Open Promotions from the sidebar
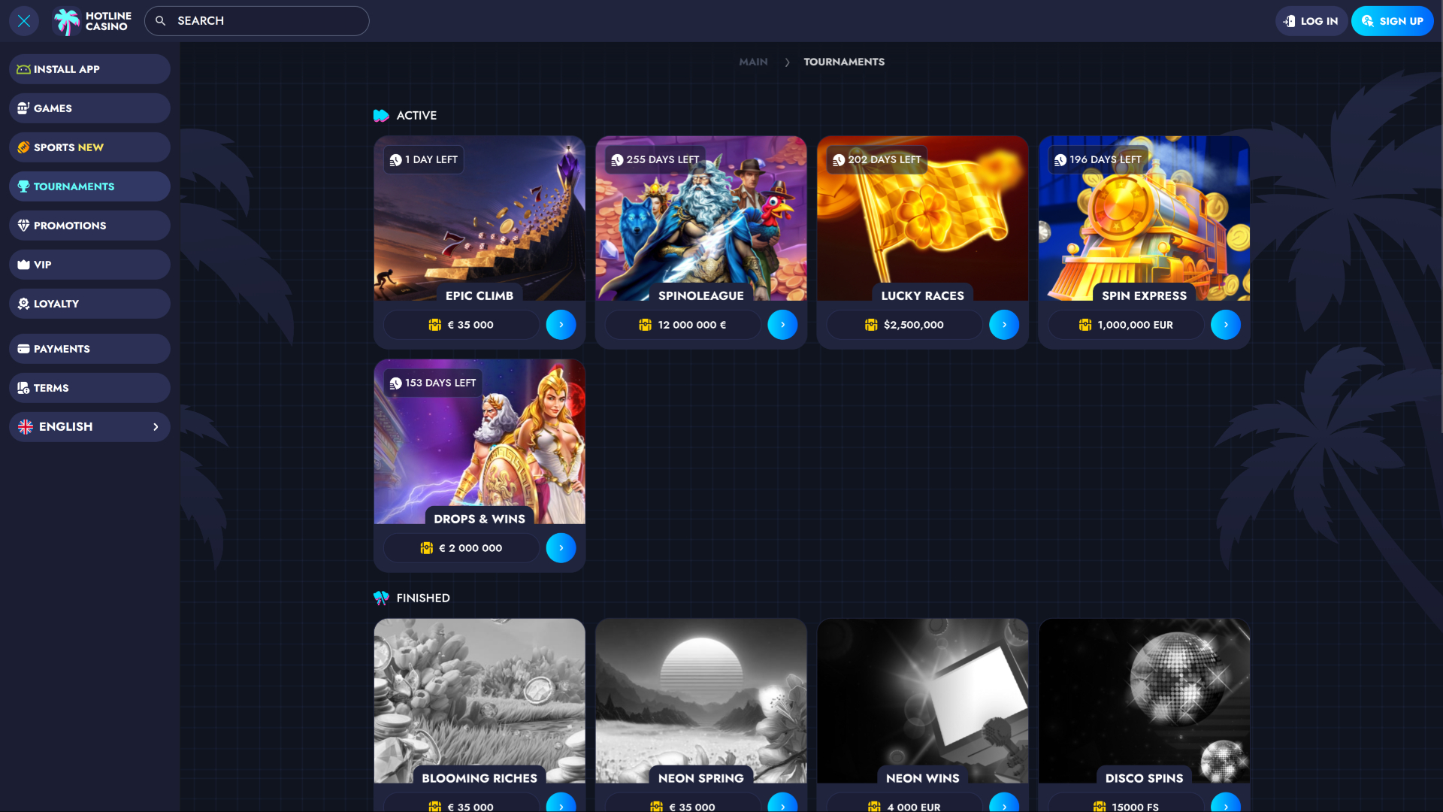 pyautogui.click(x=89, y=226)
